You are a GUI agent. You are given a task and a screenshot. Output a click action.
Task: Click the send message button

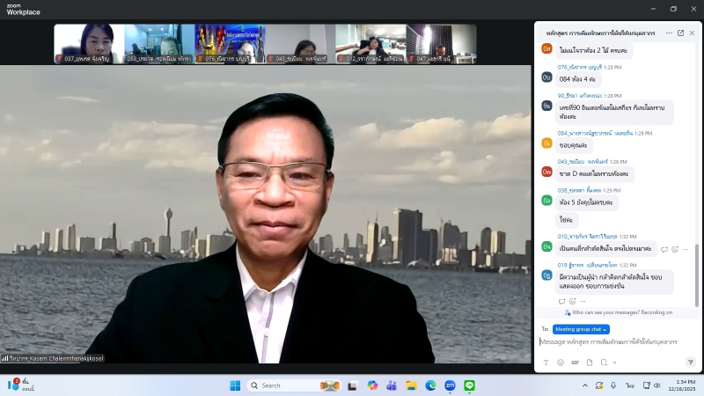coord(690,362)
